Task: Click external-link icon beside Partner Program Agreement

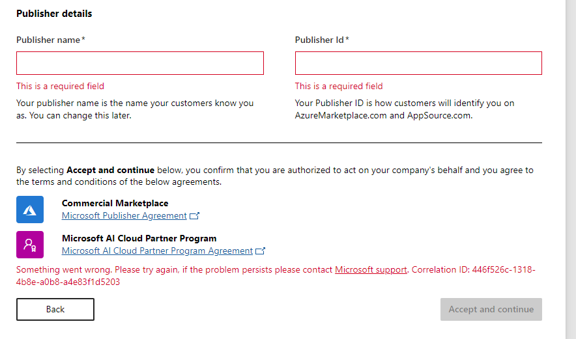Action: pyautogui.click(x=260, y=251)
